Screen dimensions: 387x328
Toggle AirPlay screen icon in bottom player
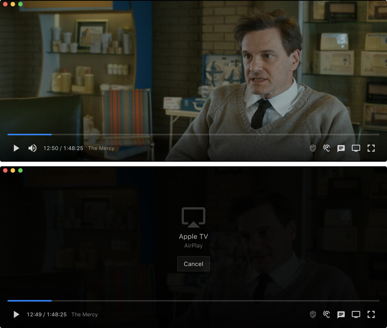click(356, 314)
